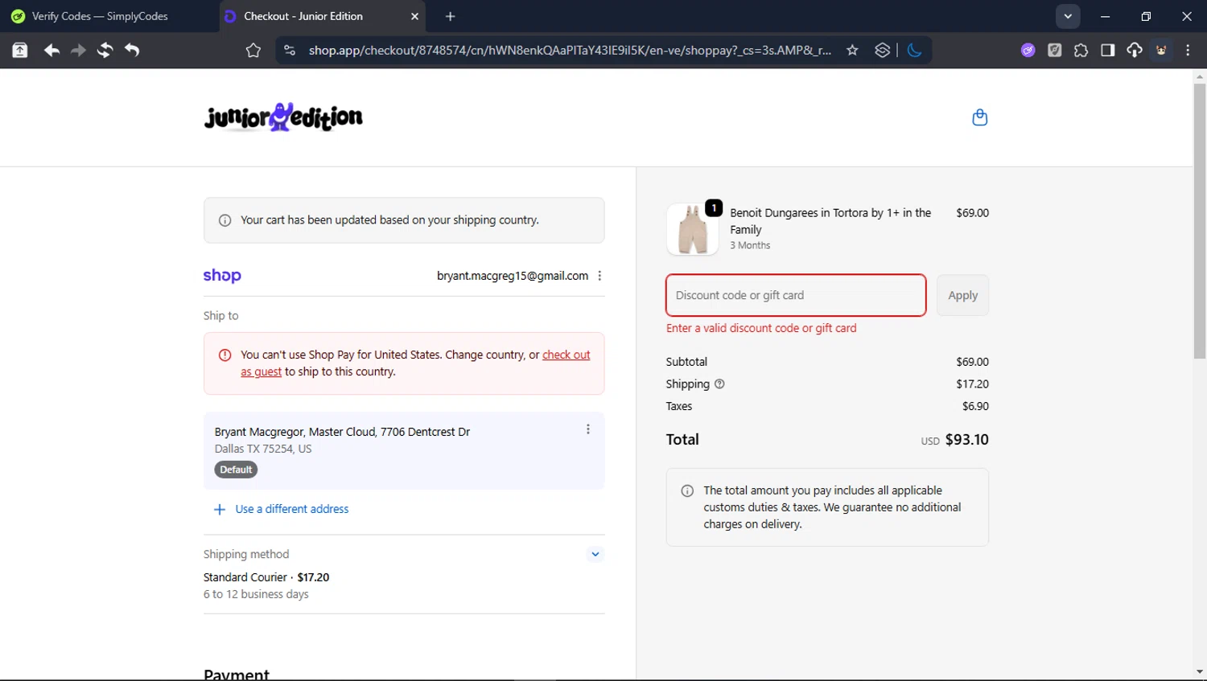
Task: Select the Bryant Macgregor default address card
Action: tap(404, 450)
